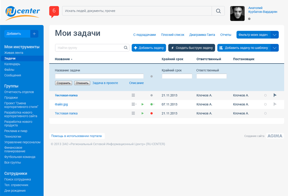Open Отчетность отделов group
Viewport: 288px width, 196px height.
click(x=19, y=92)
